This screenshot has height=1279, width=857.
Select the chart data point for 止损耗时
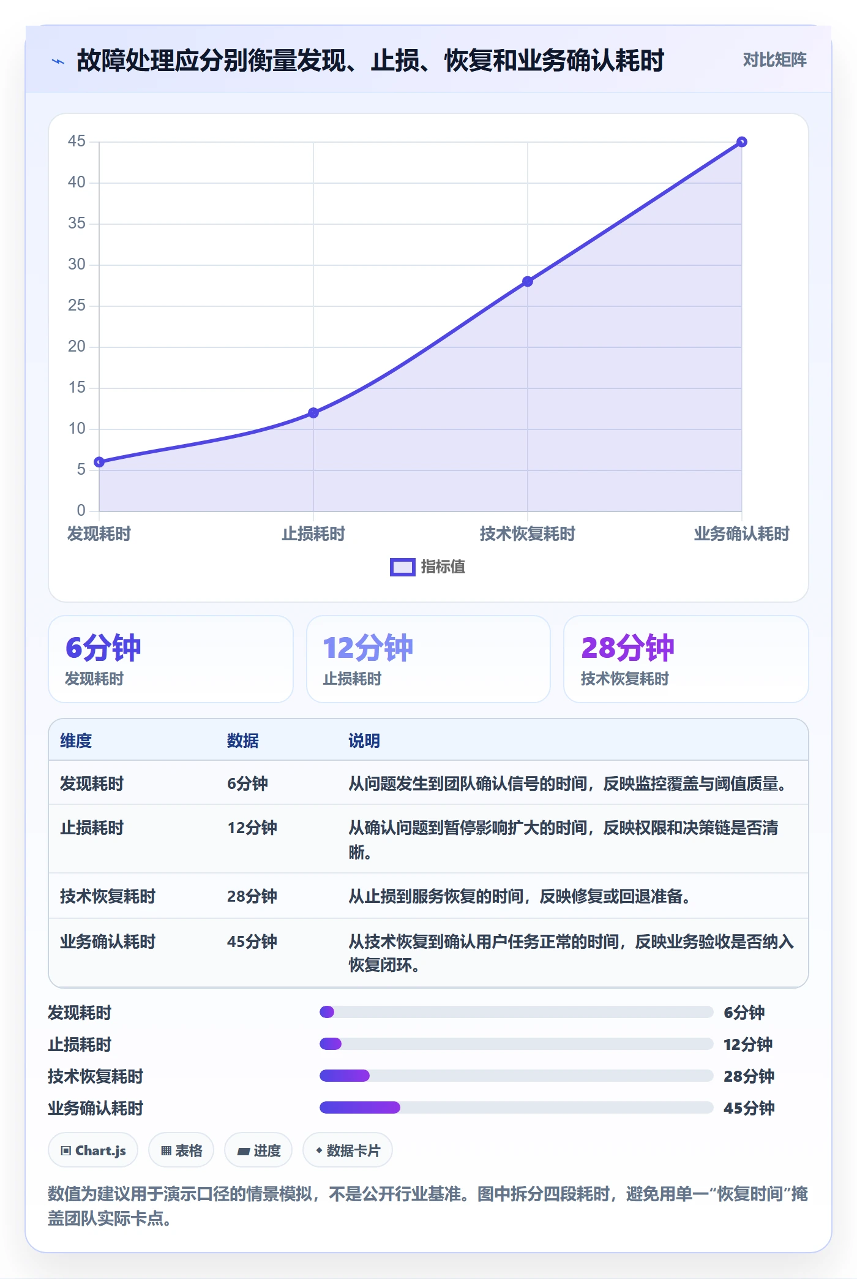click(313, 413)
